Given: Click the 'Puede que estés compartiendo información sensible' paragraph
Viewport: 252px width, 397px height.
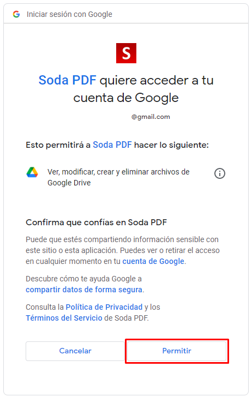Looking at the screenshot, I should (x=123, y=250).
